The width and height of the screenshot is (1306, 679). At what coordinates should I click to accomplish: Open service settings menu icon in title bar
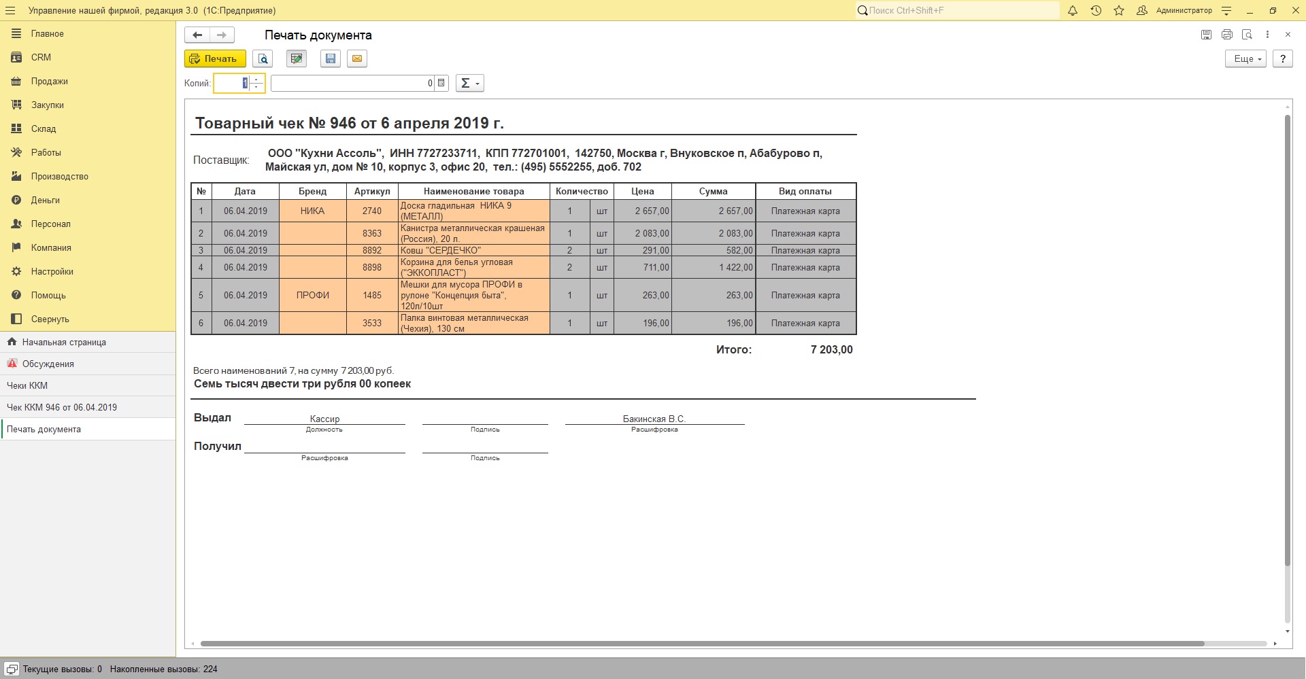(1226, 10)
